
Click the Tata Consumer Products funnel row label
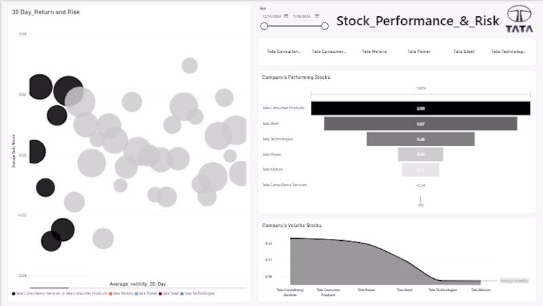(283, 108)
